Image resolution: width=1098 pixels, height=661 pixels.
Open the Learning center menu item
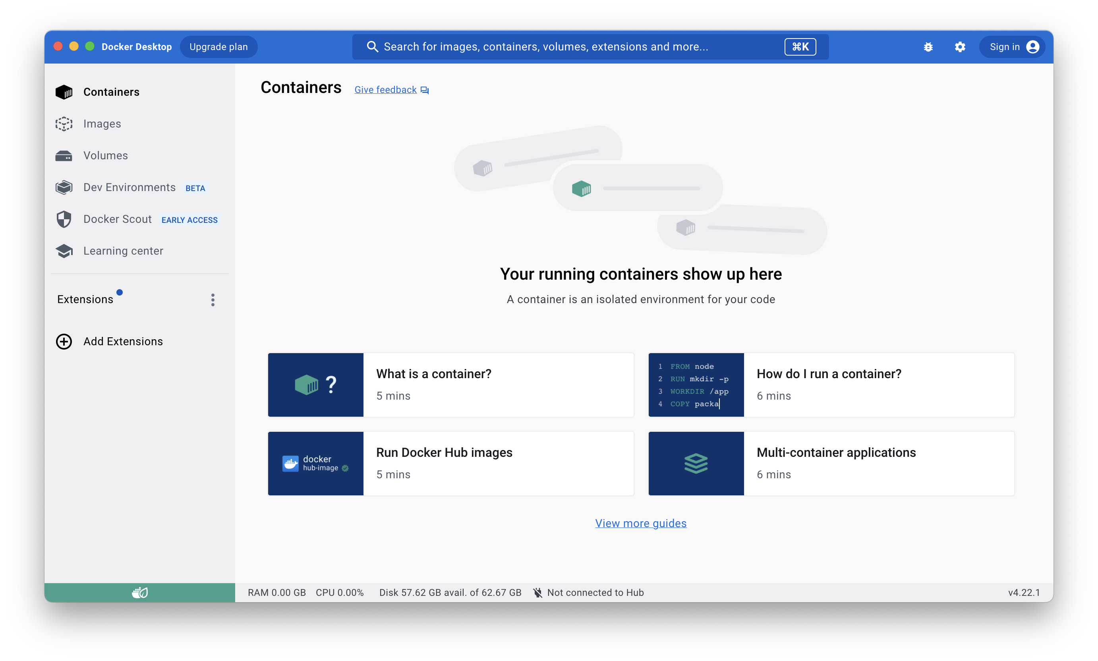coord(123,251)
